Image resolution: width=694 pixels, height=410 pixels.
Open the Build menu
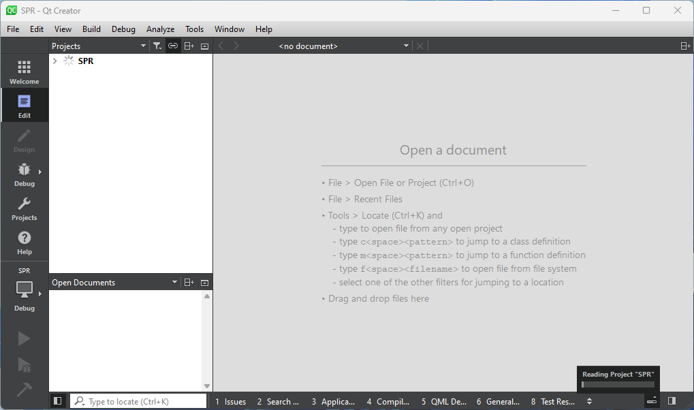click(91, 29)
